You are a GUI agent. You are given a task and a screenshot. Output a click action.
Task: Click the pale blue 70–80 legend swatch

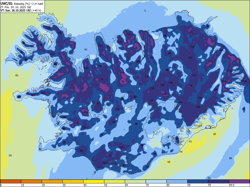156,182
